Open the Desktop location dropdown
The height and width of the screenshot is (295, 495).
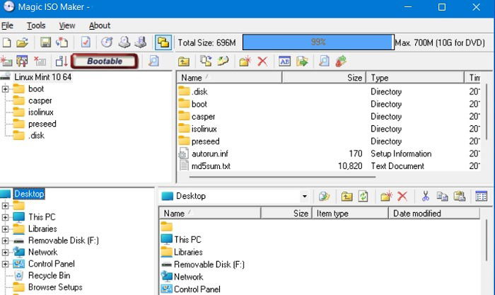click(304, 196)
